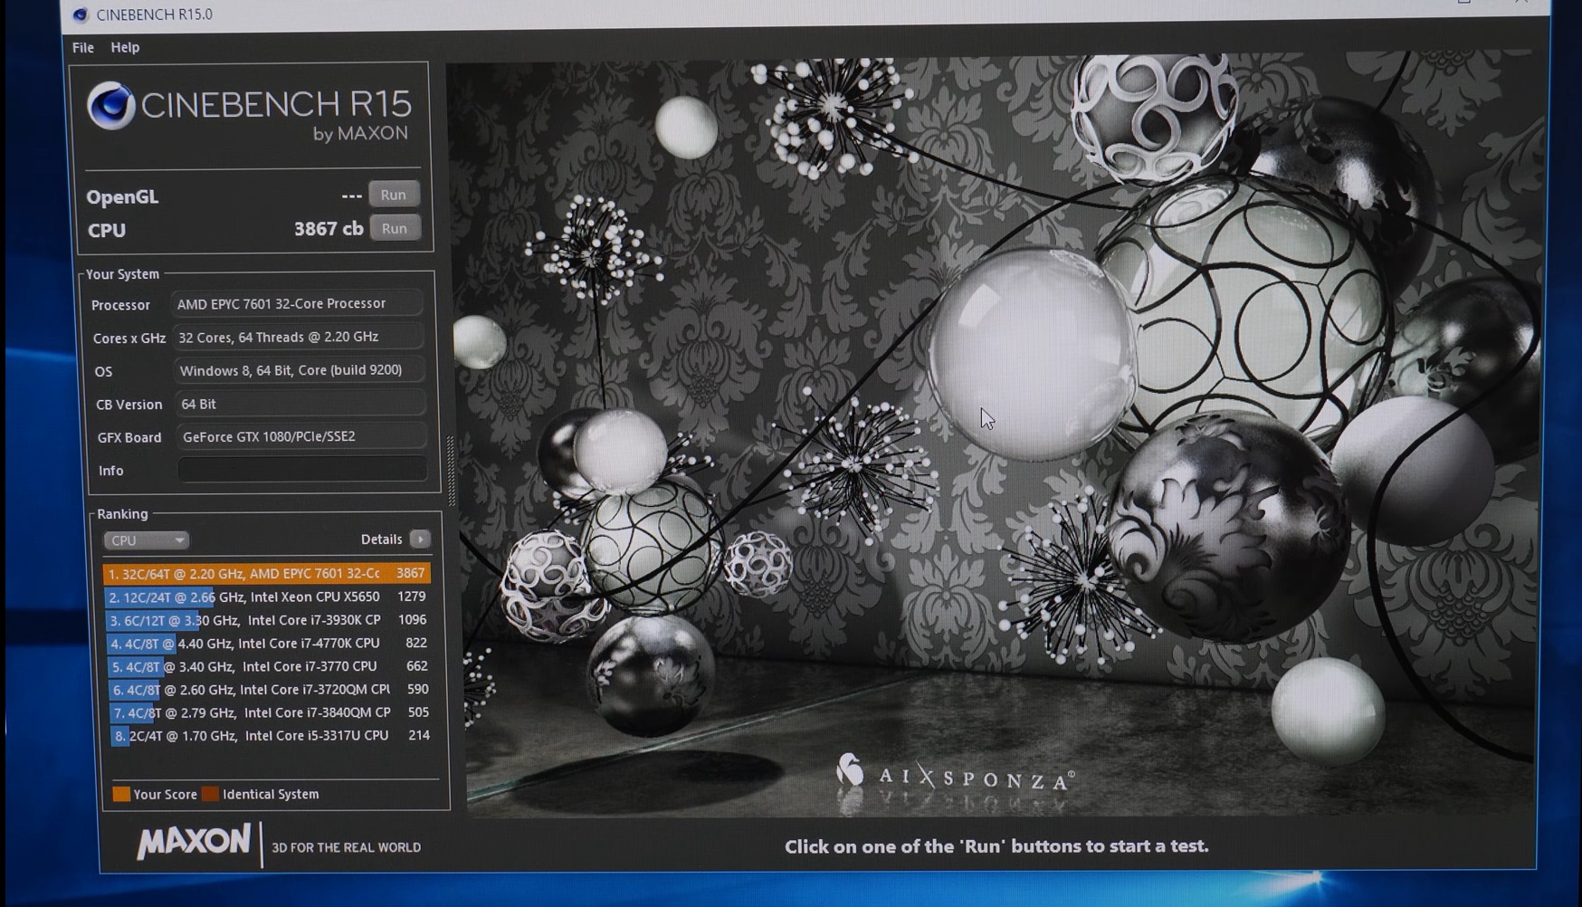Image resolution: width=1582 pixels, height=907 pixels.
Task: Click the GFX Board GeForce GTX 1080 field
Action: point(300,436)
